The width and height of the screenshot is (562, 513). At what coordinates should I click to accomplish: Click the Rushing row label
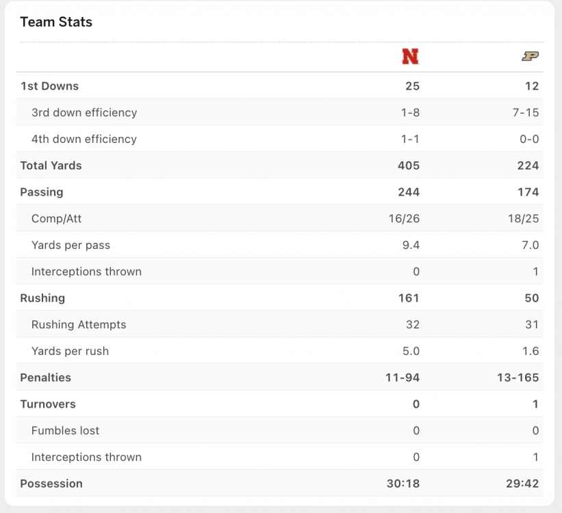[42, 298]
